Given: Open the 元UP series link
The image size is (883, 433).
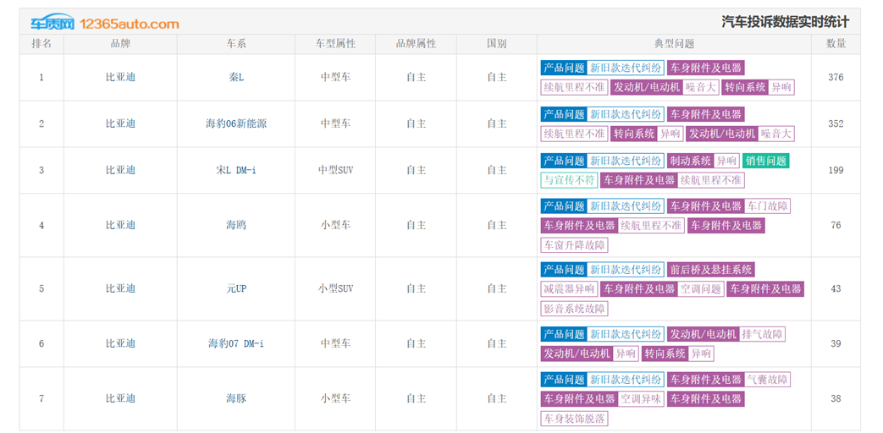Looking at the screenshot, I should click(x=236, y=289).
